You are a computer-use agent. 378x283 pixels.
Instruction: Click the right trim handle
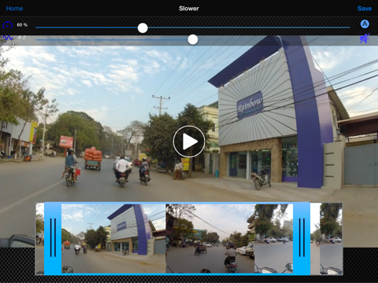tap(302, 238)
